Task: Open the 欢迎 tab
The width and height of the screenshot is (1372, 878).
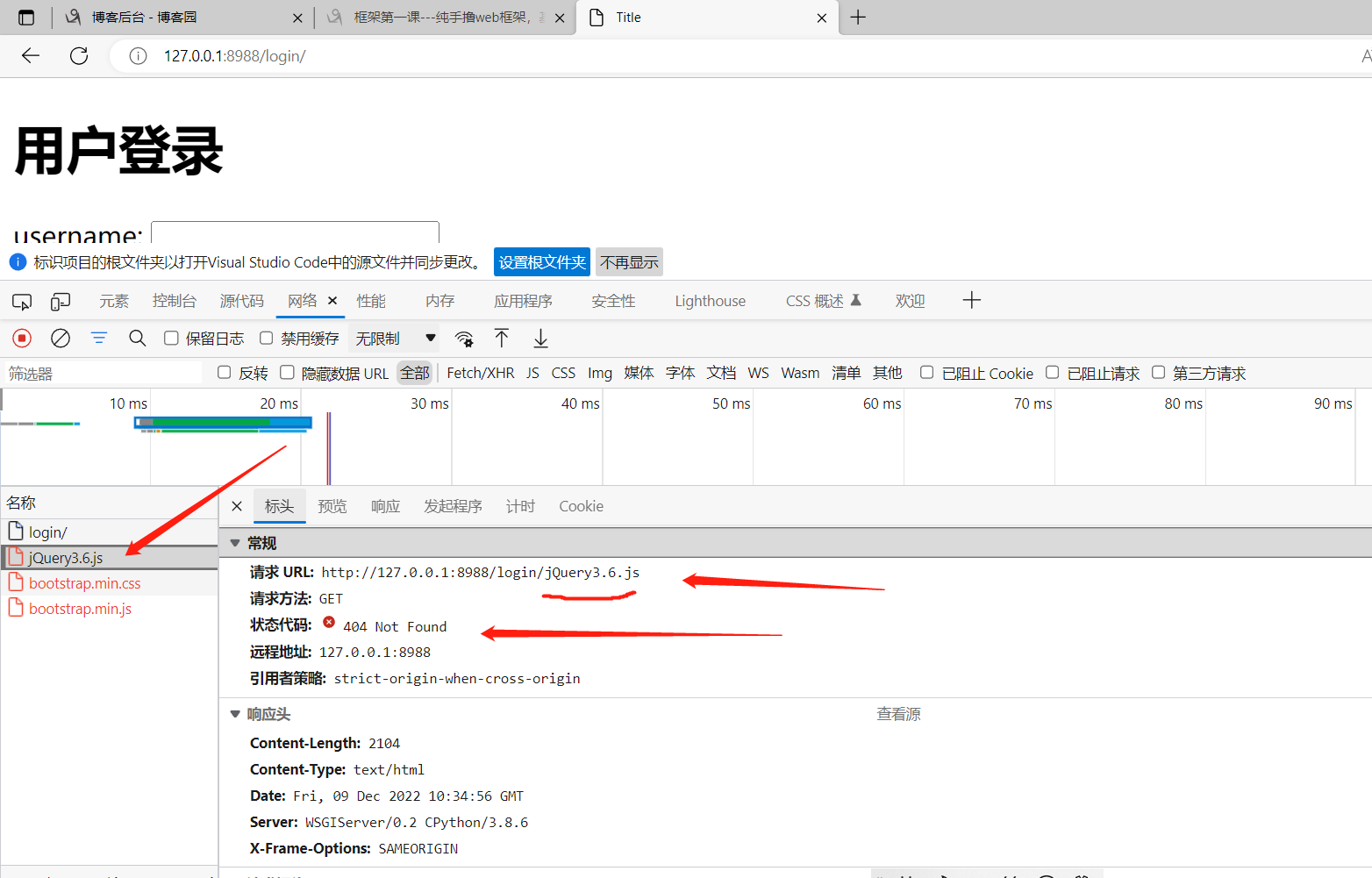Action: click(911, 302)
